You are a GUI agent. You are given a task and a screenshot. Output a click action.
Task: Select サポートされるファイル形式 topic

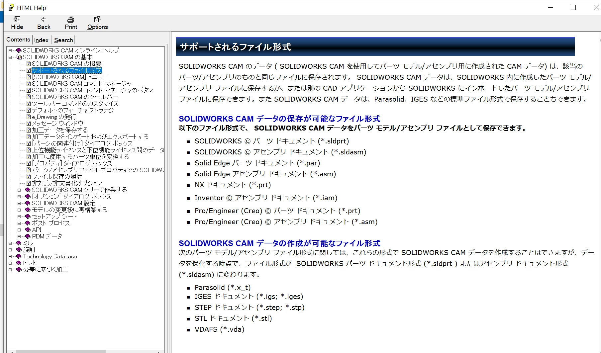(67, 70)
